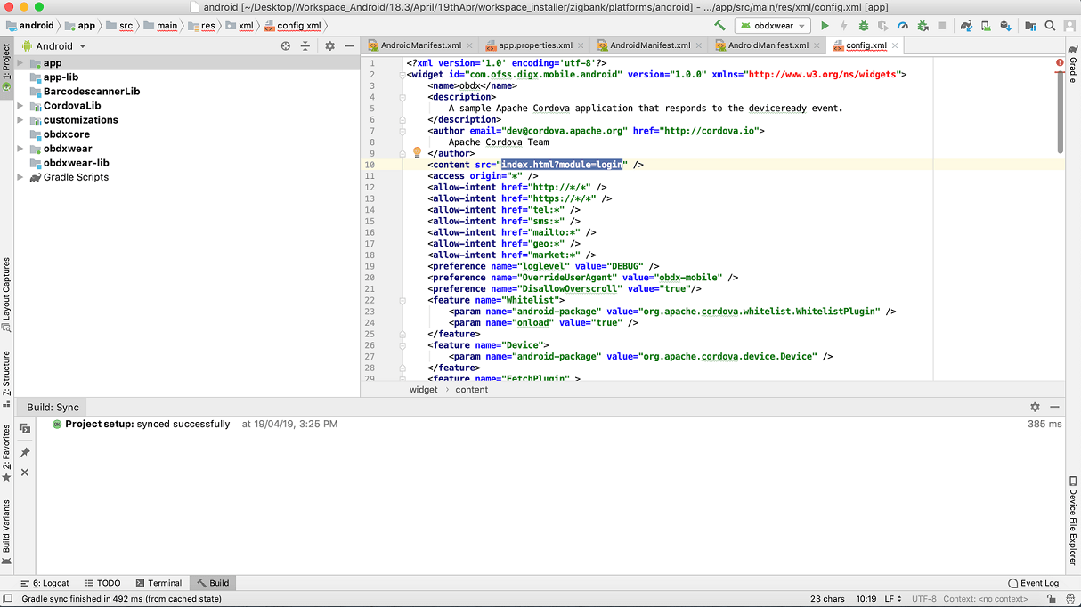Click the Logcat tool window button
1081x607 pixels.
tap(45, 583)
